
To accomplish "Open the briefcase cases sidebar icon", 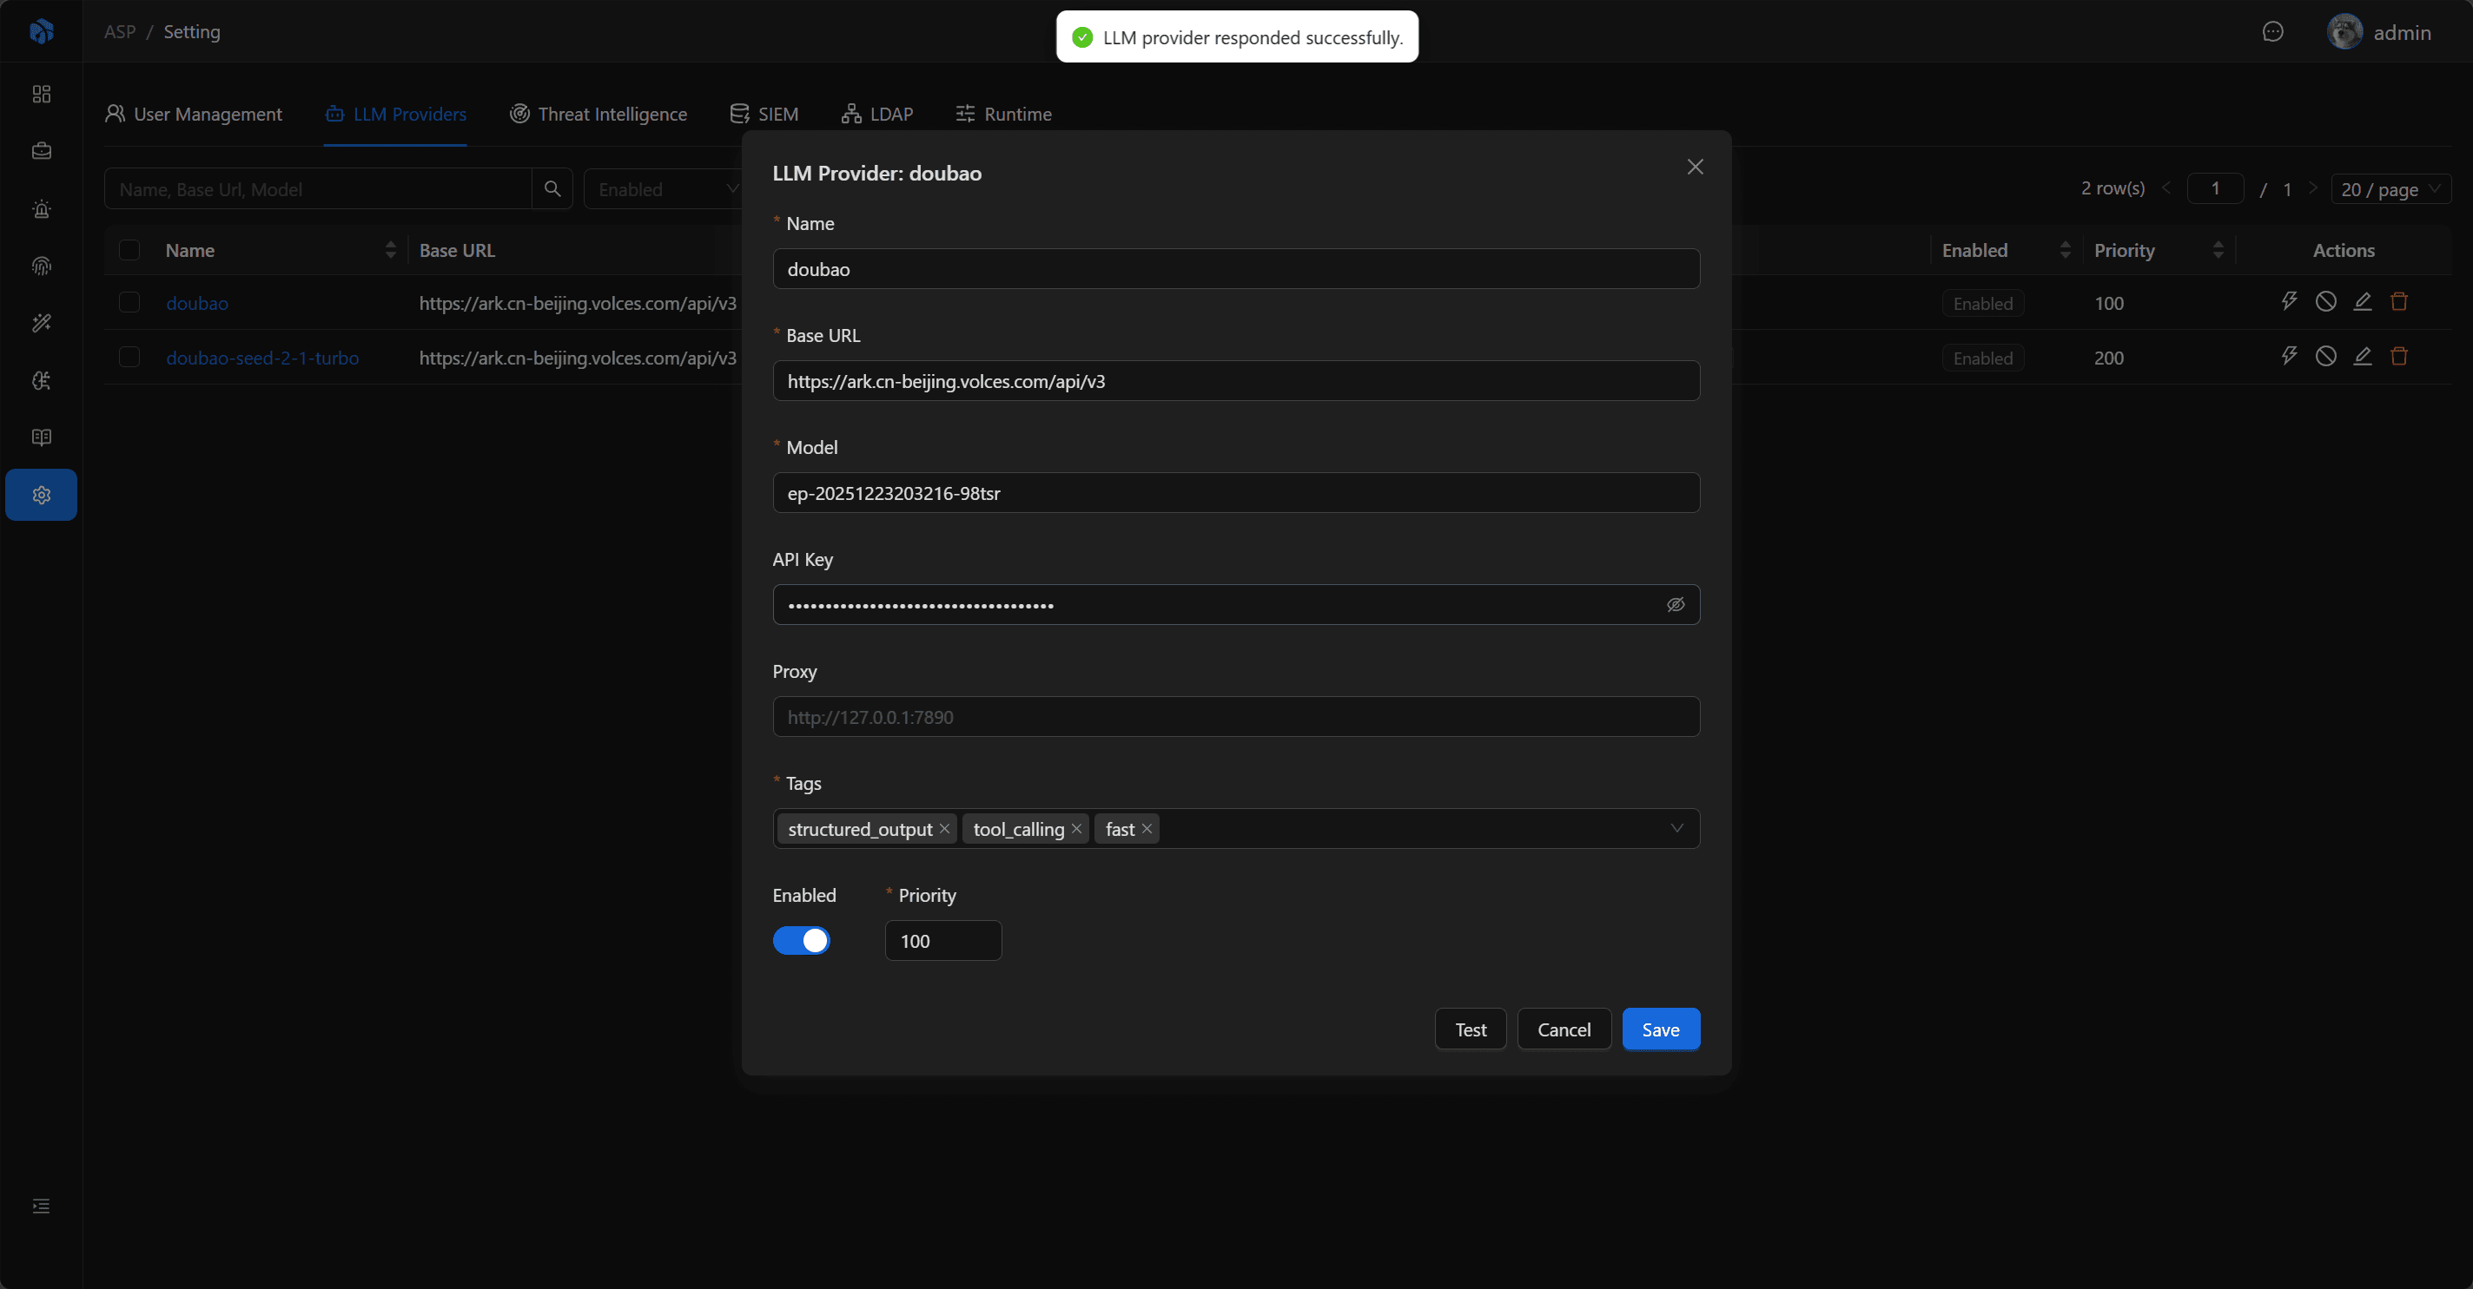I will point(42,150).
